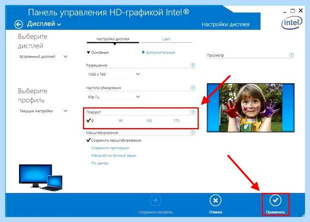310x222 pixels.
Task: Select rotation 0 degrees
Action: click(x=90, y=121)
